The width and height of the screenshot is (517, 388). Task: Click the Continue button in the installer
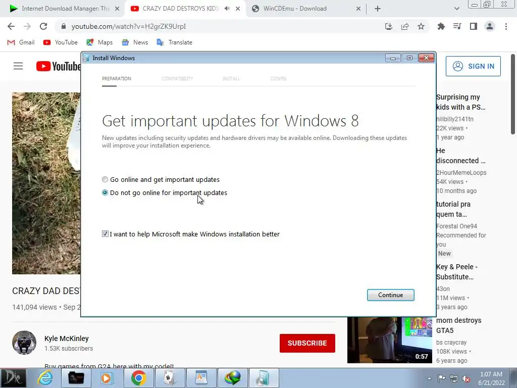(390, 295)
